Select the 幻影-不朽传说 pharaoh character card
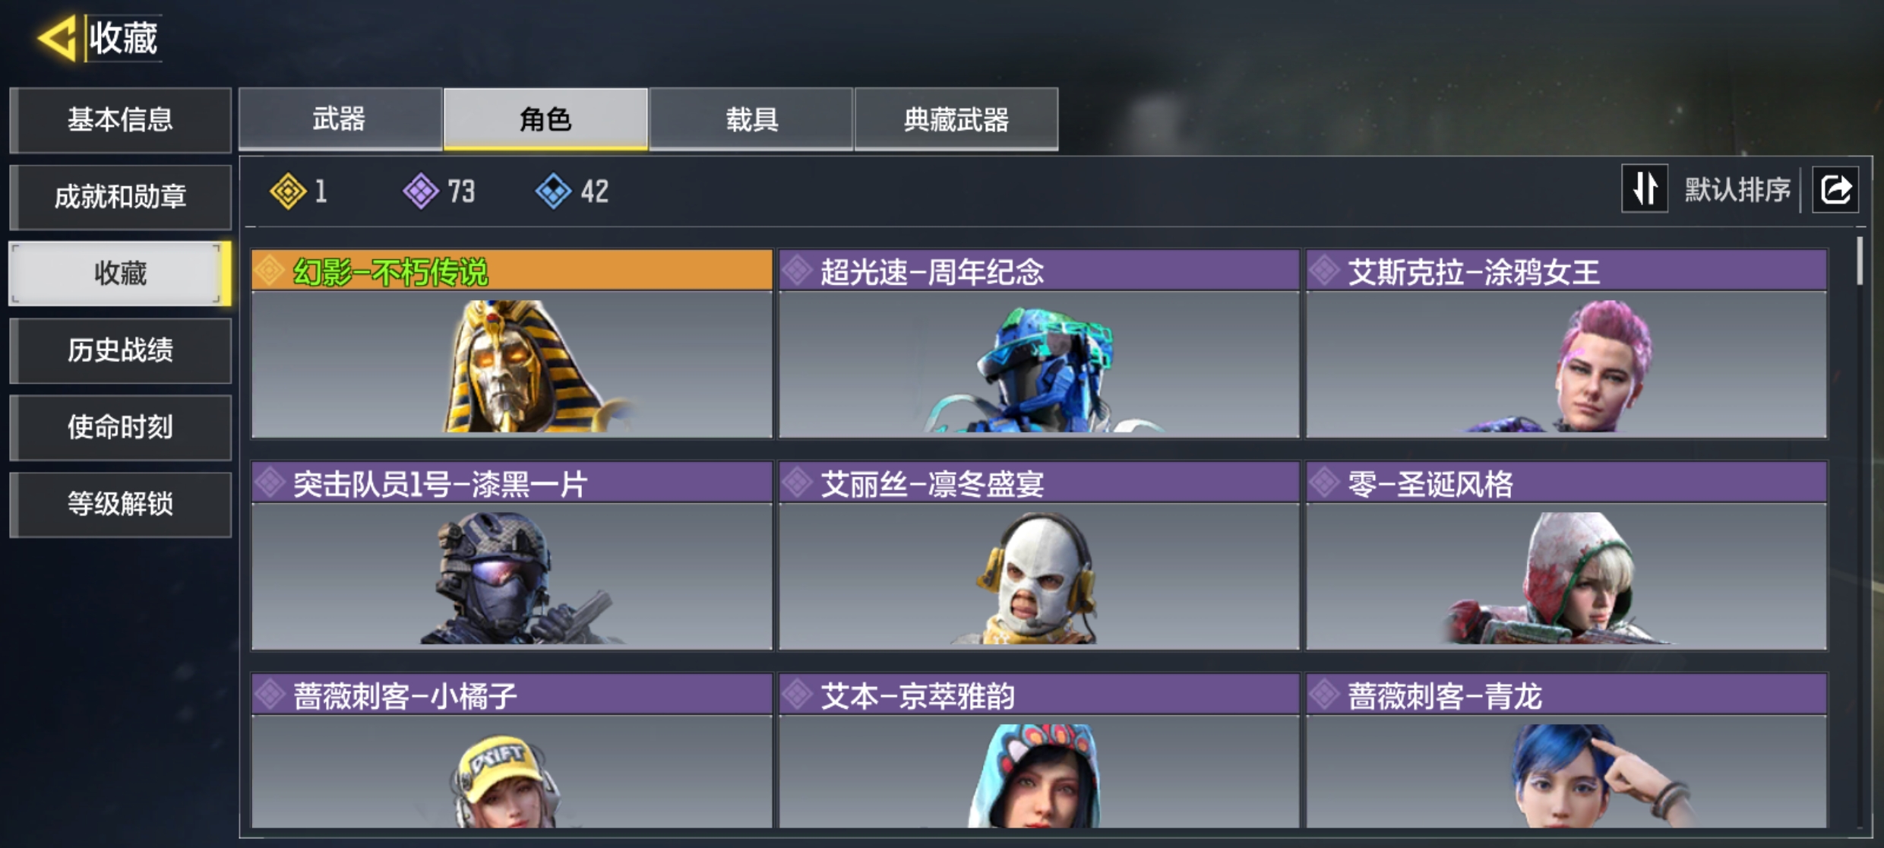This screenshot has height=848, width=1884. point(512,344)
